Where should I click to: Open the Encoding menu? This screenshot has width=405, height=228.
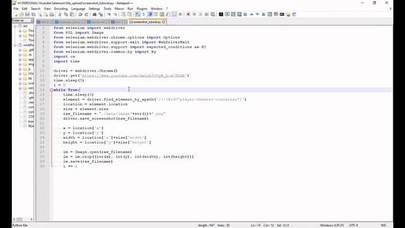click(x=61, y=8)
